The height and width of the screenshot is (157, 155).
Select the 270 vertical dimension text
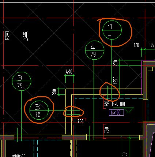[115, 63]
